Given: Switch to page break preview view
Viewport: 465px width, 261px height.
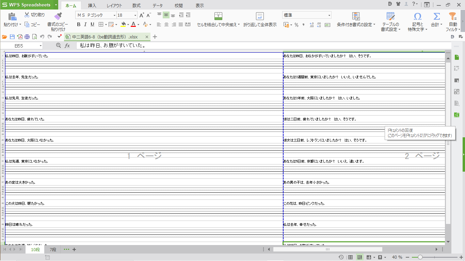Looking at the screenshot, I should [x=359, y=257].
